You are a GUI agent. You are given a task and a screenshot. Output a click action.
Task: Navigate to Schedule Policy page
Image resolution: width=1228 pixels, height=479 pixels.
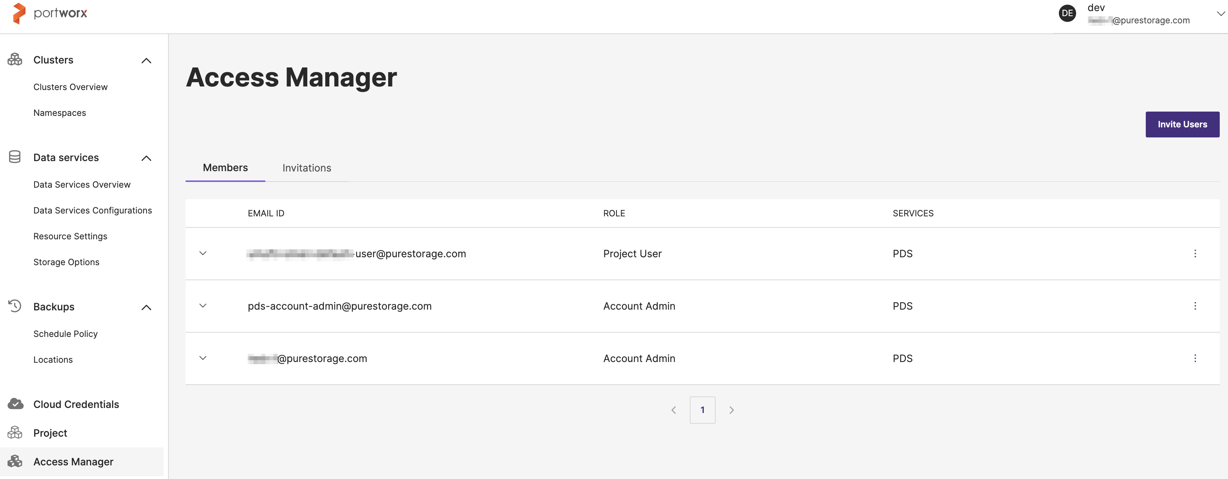(65, 333)
